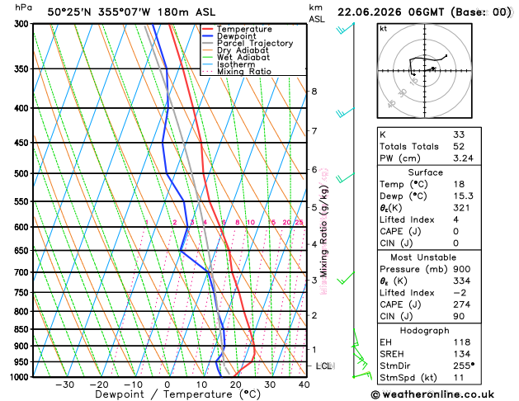
Task: Click the StmSpd (kt) value 11
Action: [x=459, y=378]
